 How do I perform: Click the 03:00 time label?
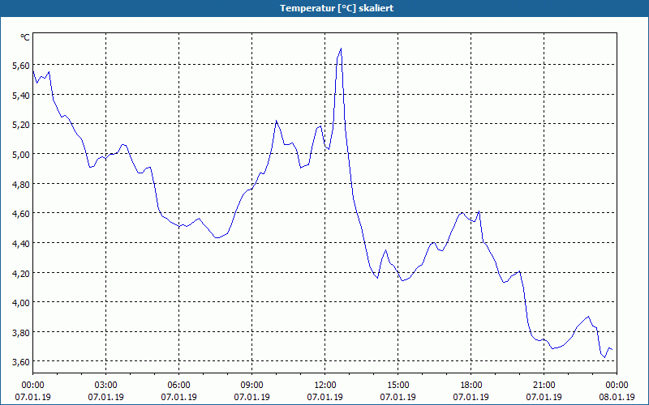click(106, 386)
